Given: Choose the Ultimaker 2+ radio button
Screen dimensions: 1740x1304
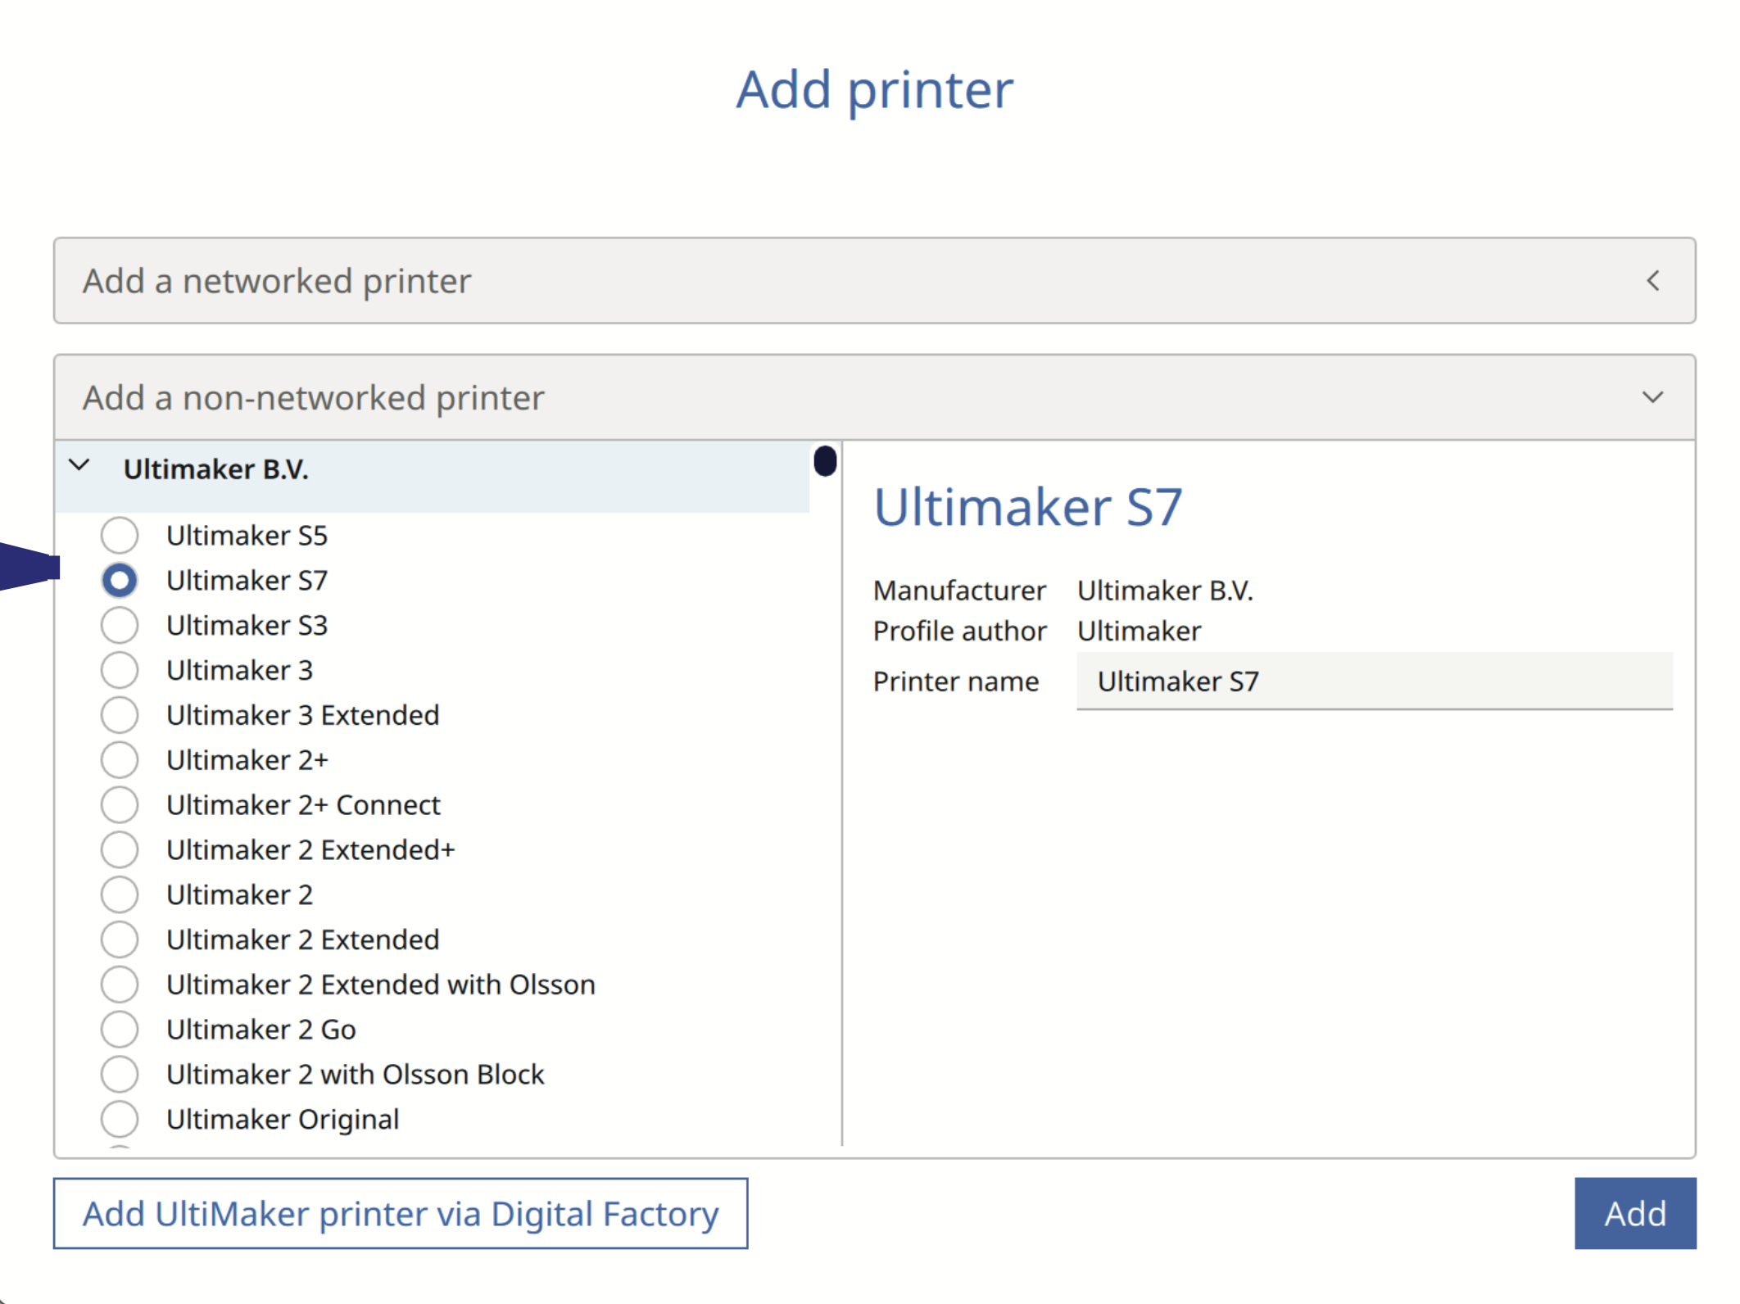Looking at the screenshot, I should (120, 760).
